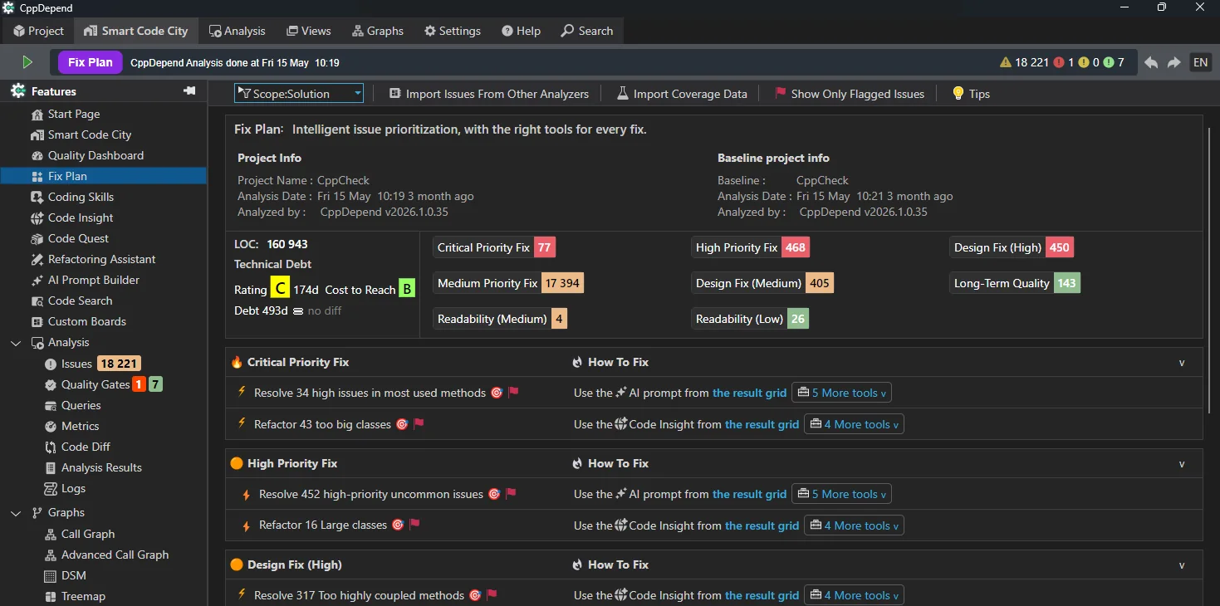Click Import Issues From Other Analyzers
The height and width of the screenshot is (606, 1220).
click(489, 94)
